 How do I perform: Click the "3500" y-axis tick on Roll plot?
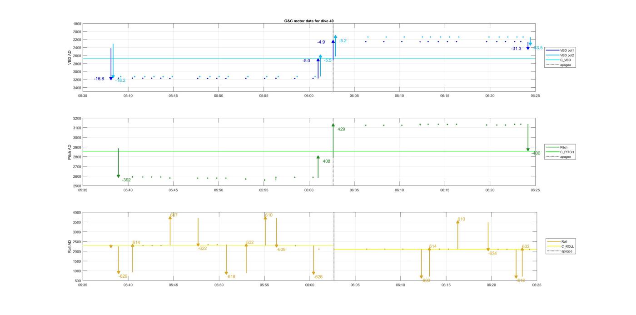click(x=77, y=222)
